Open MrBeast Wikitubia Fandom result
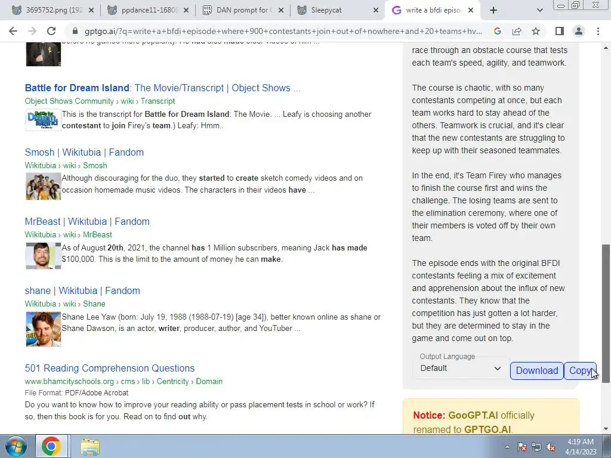Screen dimensions: 611x458 pos(87,222)
